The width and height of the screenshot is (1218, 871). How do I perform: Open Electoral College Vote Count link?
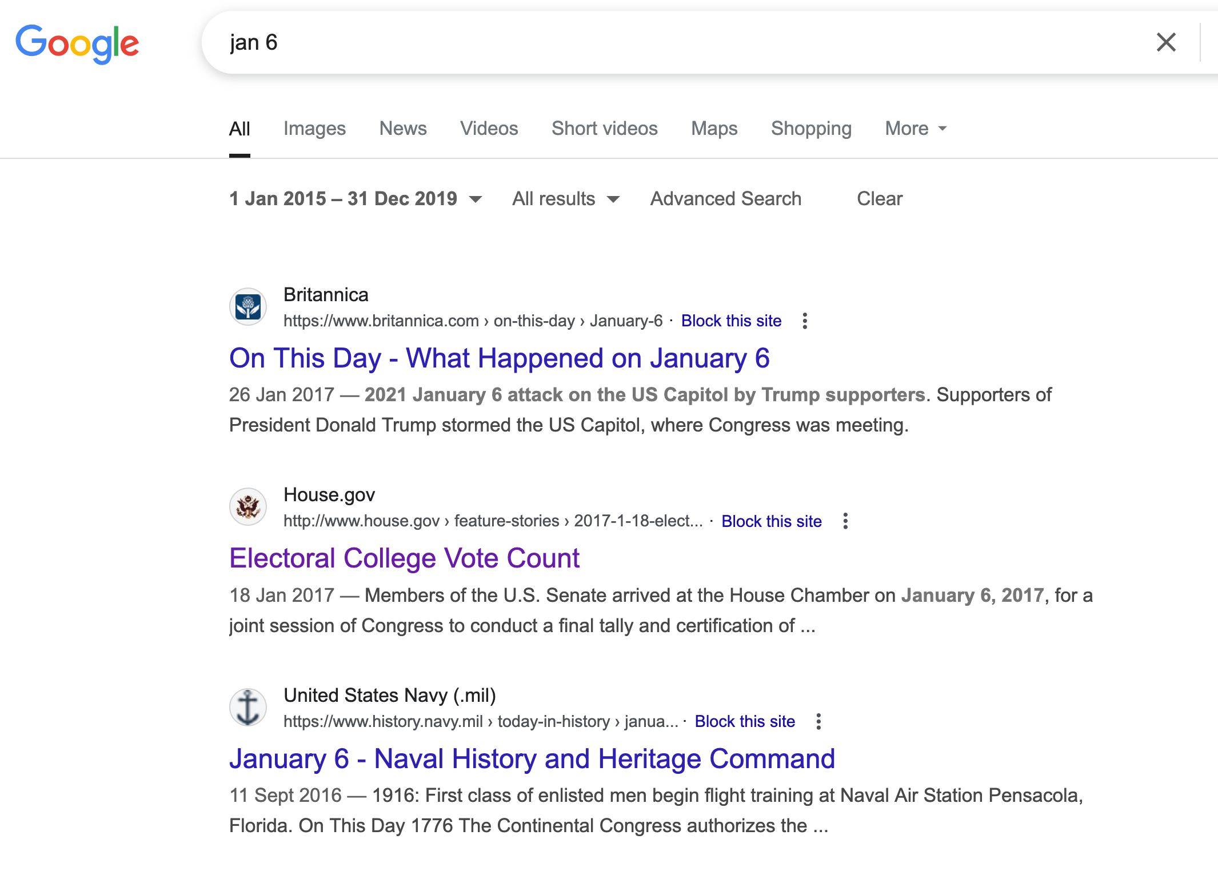(404, 558)
